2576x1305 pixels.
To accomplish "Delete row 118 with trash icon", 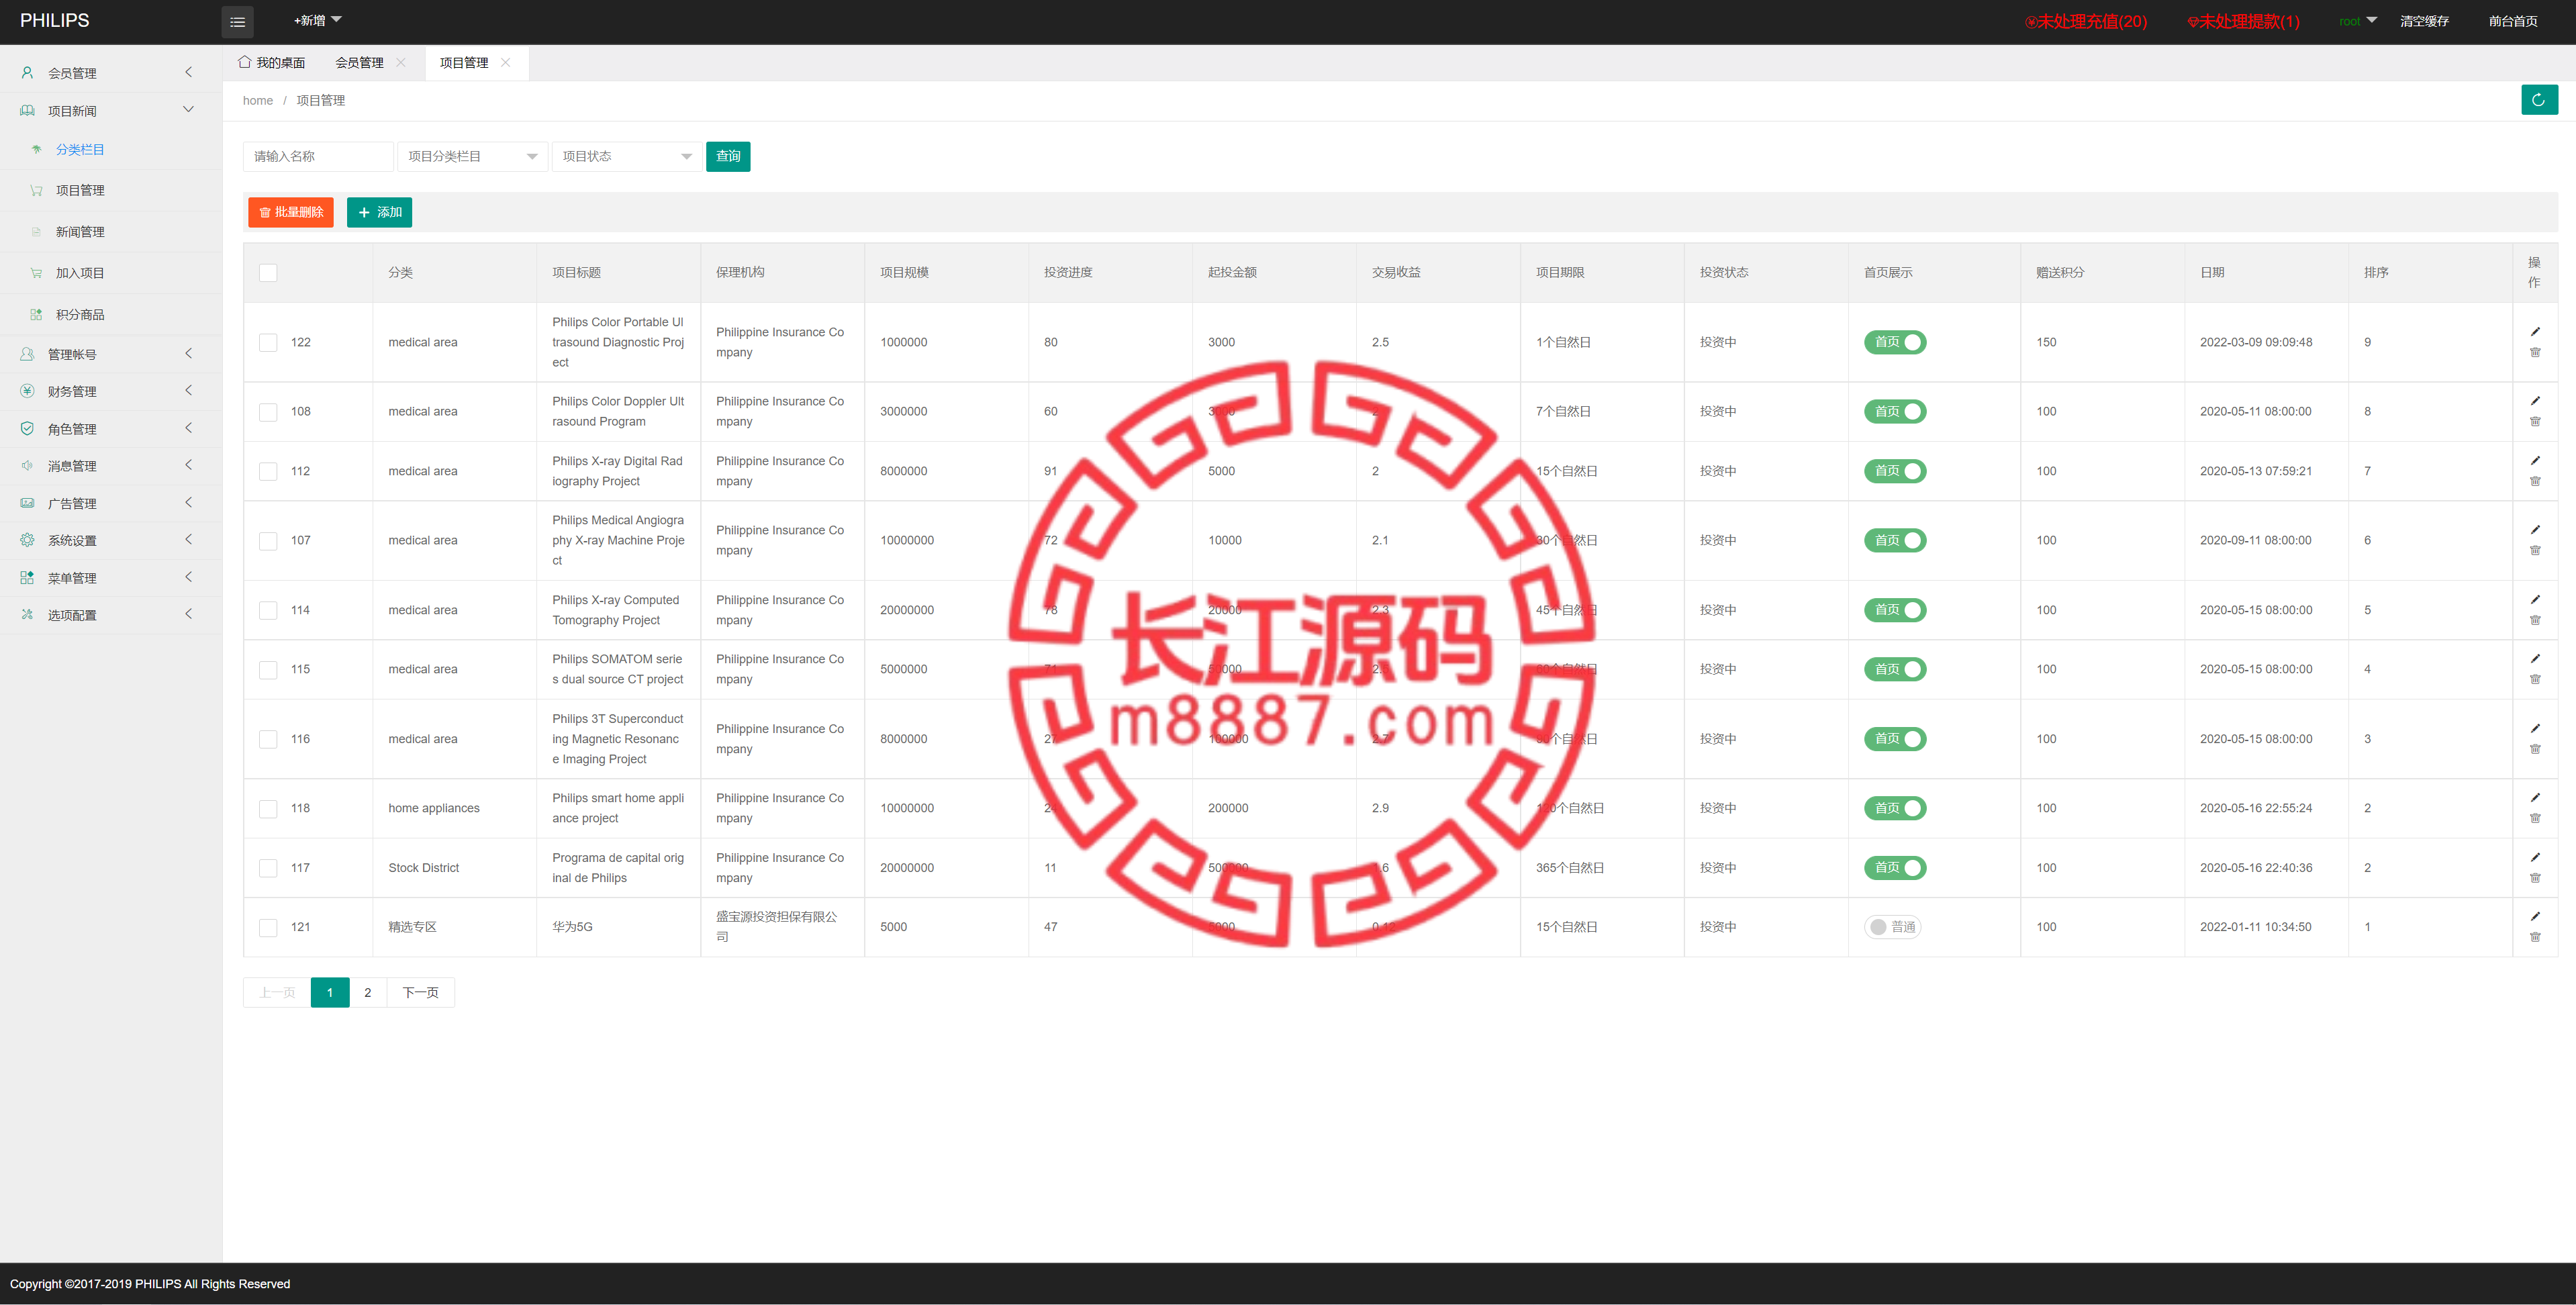I will (2534, 818).
